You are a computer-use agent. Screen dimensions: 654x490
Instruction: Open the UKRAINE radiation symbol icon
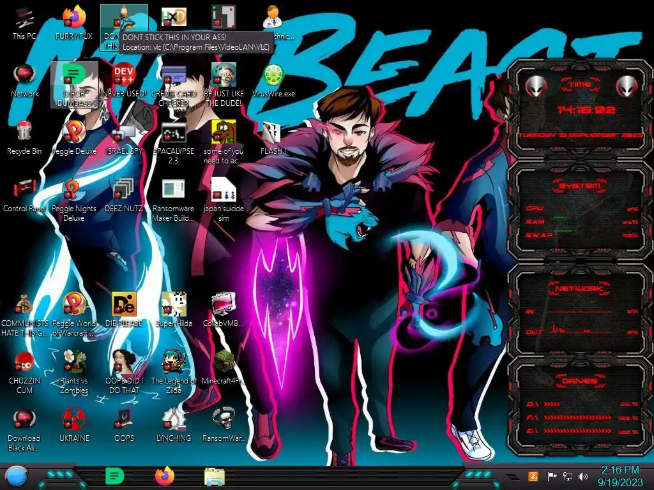click(x=74, y=426)
